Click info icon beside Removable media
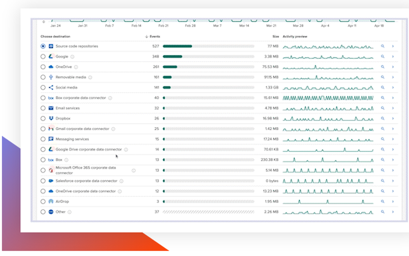The height and width of the screenshot is (256, 409). 90,77
